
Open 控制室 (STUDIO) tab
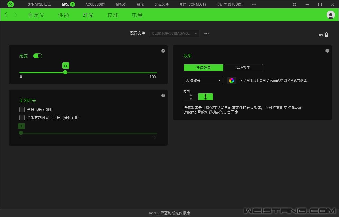[x=229, y=4]
